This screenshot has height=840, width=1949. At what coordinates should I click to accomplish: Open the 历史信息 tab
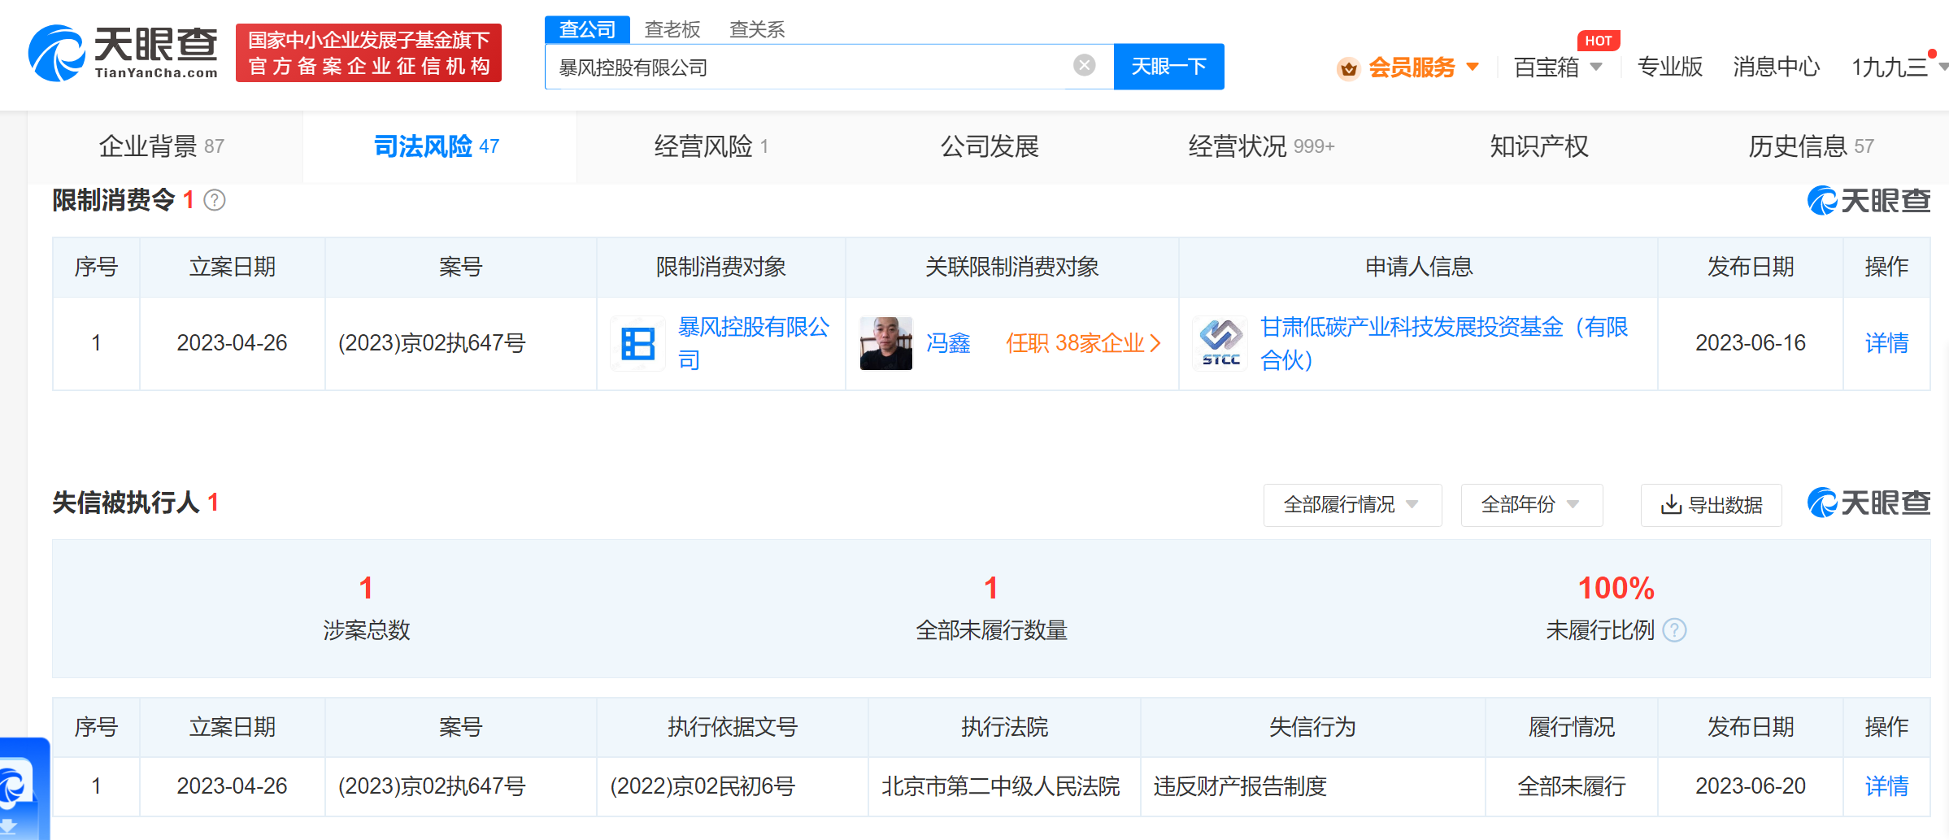click(x=1812, y=146)
